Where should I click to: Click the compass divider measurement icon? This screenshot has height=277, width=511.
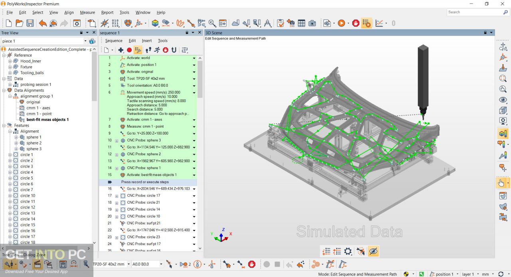pyautogui.click(x=268, y=24)
